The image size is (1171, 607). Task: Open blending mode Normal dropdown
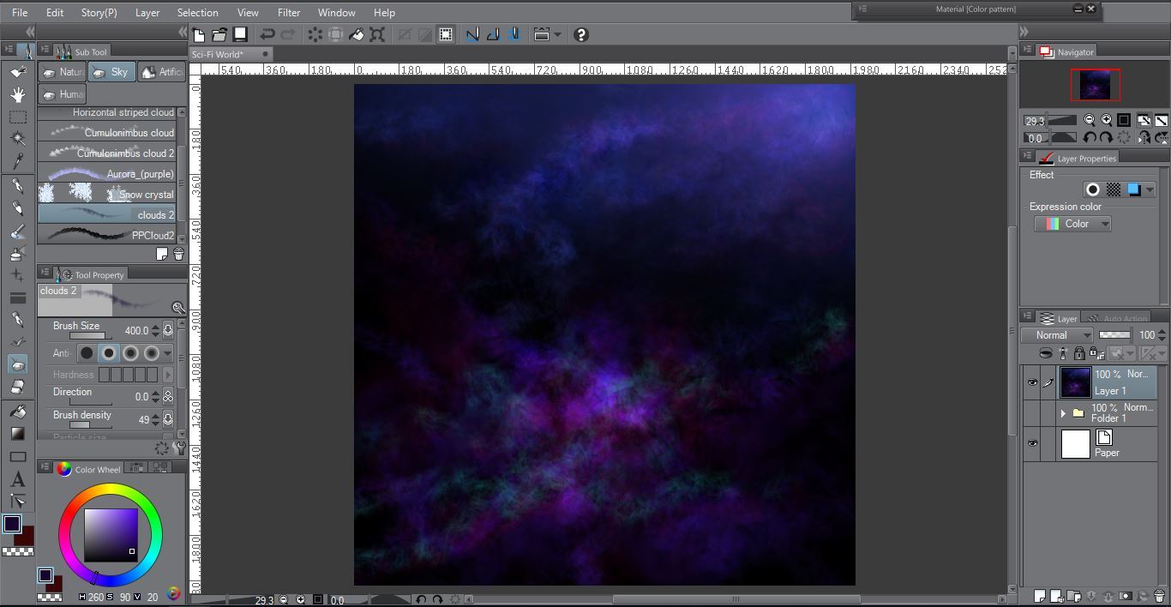click(x=1058, y=335)
